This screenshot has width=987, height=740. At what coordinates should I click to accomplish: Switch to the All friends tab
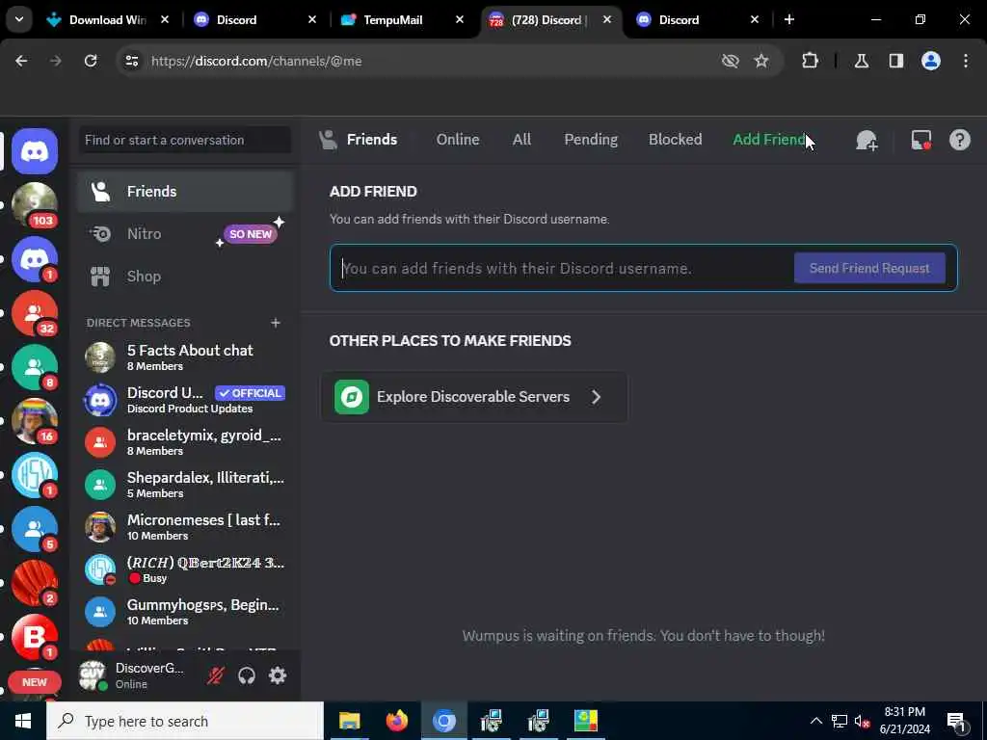(x=521, y=140)
